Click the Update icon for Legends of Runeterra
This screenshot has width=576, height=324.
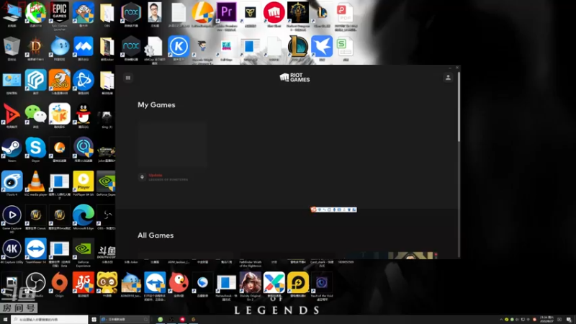(142, 177)
